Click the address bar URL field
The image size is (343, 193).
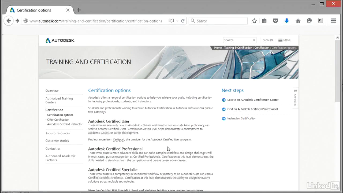96,21
